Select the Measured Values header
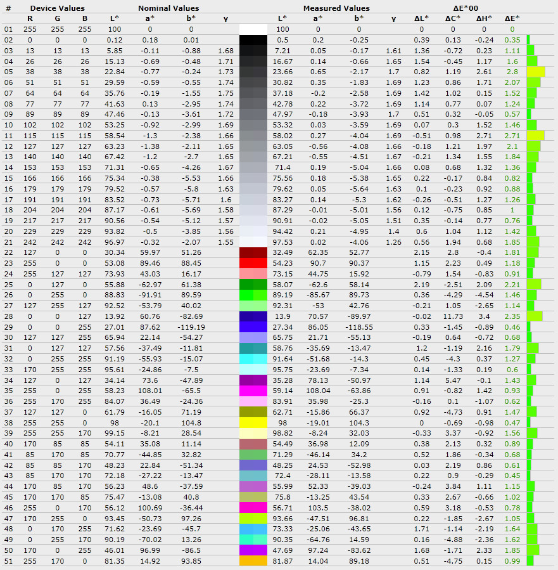Image resolution: width=558 pixels, height=570 pixels. (336, 8)
